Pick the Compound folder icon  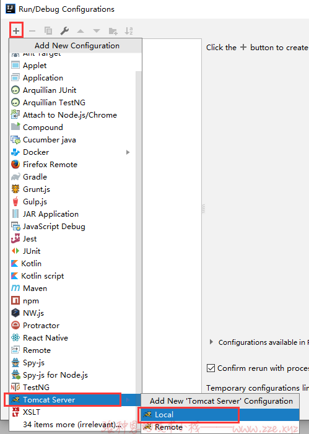point(15,126)
